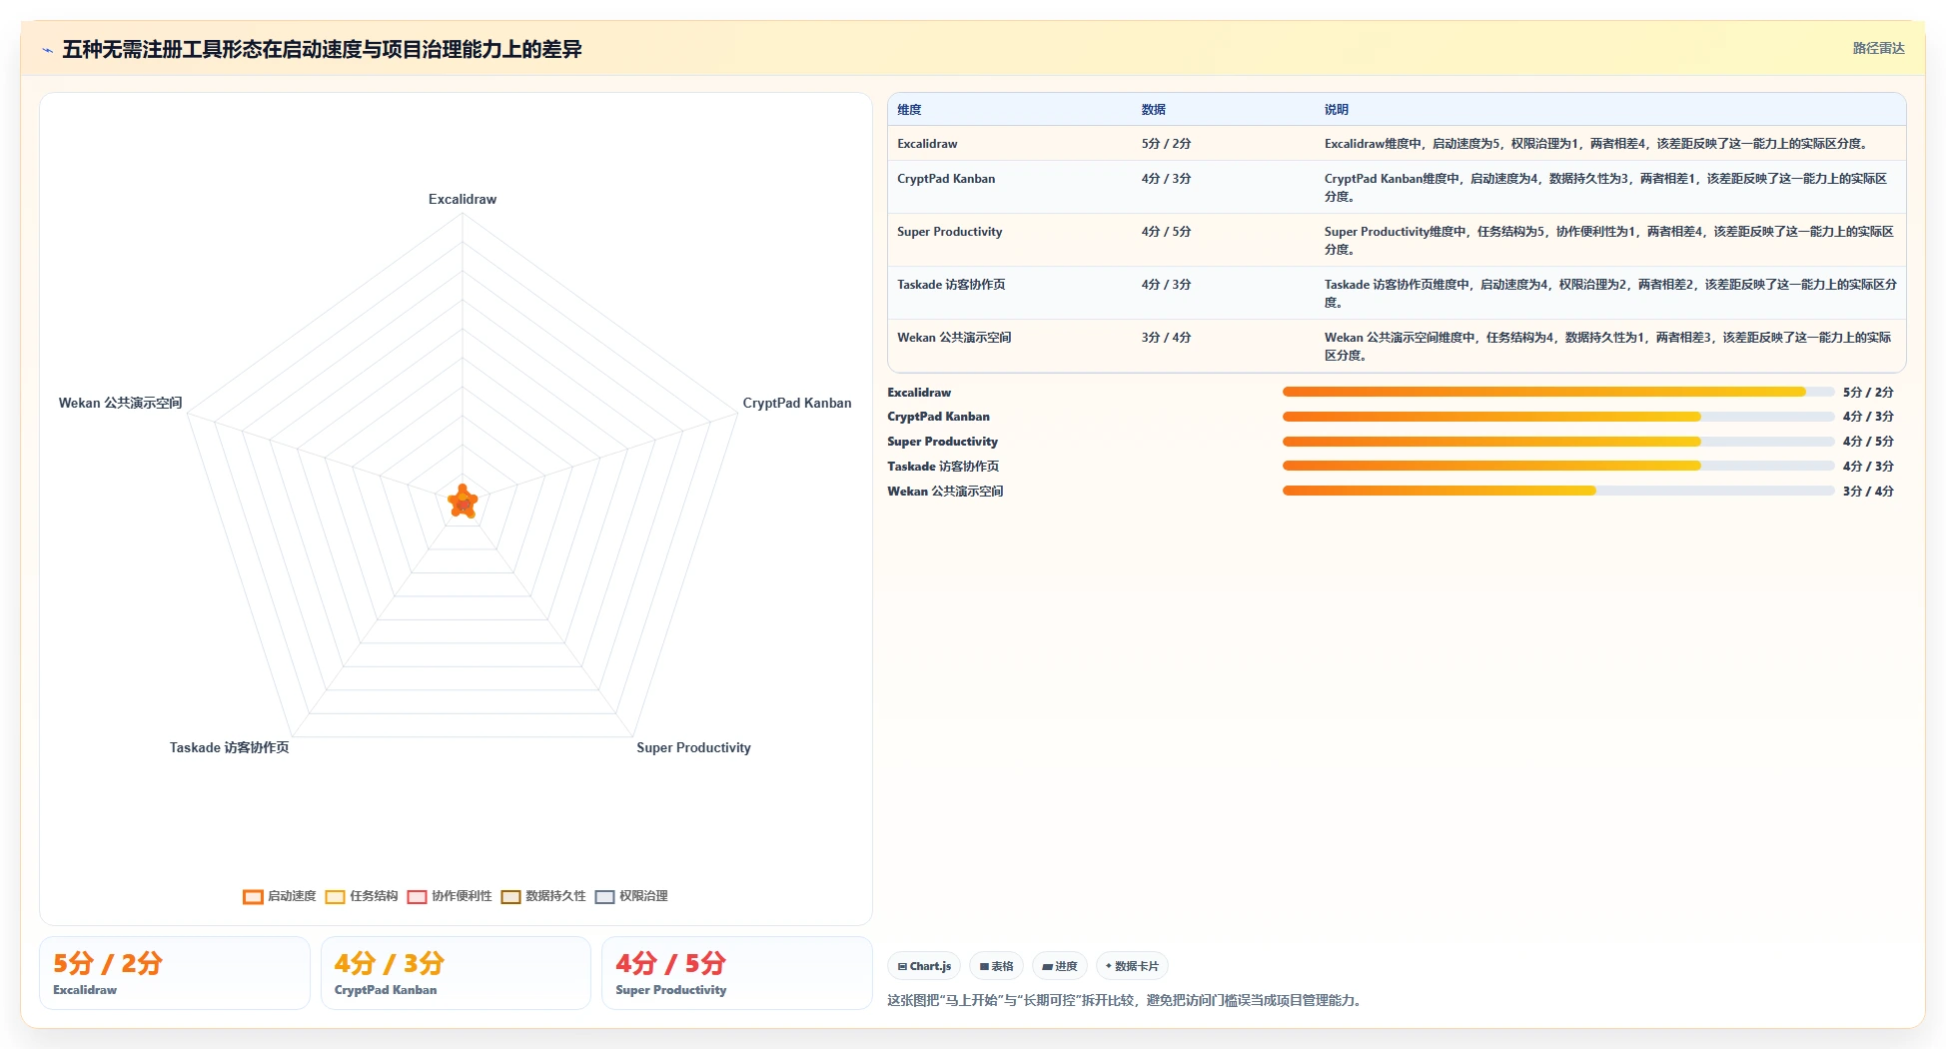The height and width of the screenshot is (1049, 1946).
Task: Click the Excalidraw table row name
Action: tap(927, 144)
